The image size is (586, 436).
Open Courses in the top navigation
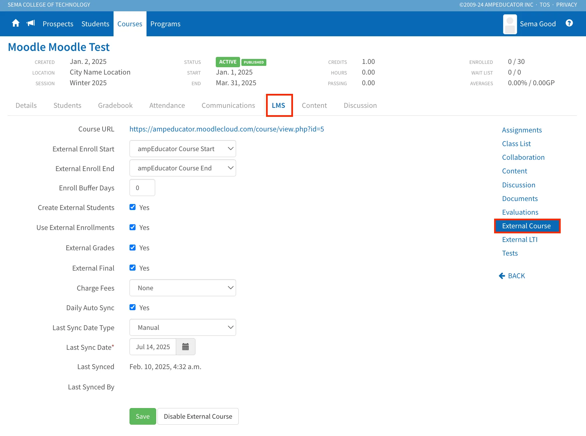coord(130,24)
